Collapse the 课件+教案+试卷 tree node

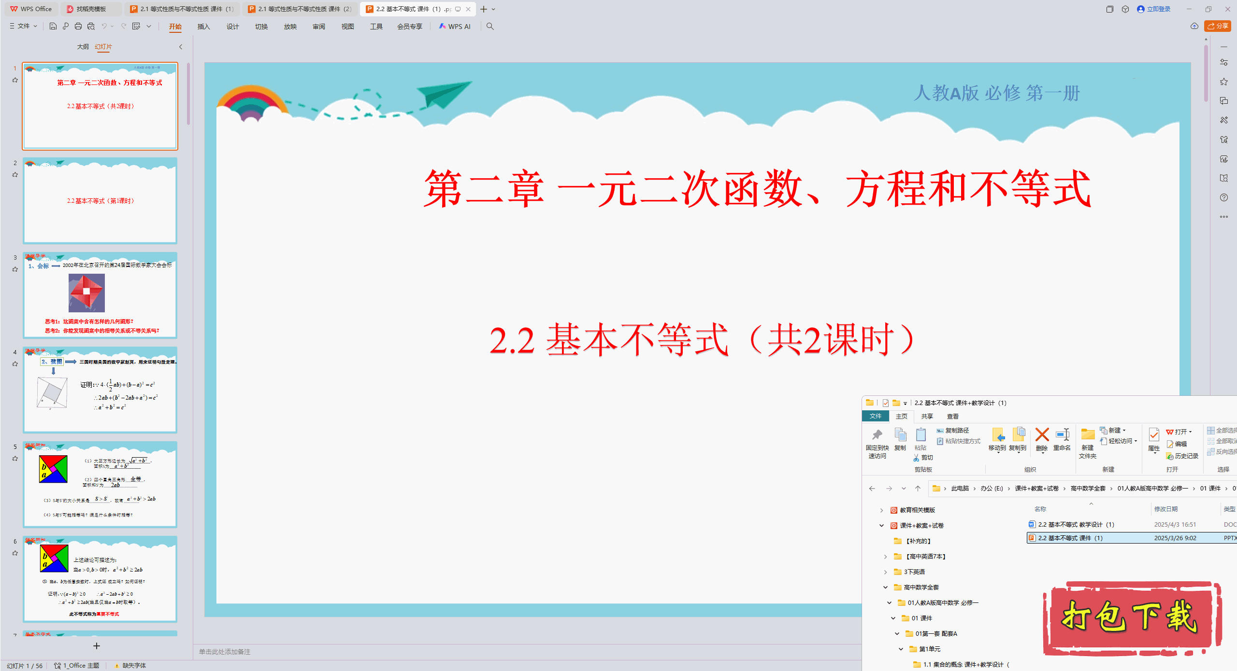tap(881, 526)
